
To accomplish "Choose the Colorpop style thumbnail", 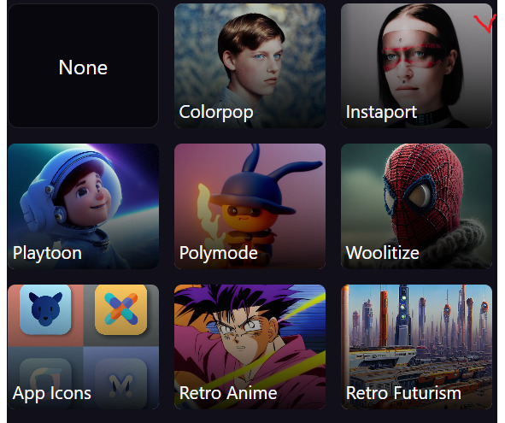I will 250,66.
